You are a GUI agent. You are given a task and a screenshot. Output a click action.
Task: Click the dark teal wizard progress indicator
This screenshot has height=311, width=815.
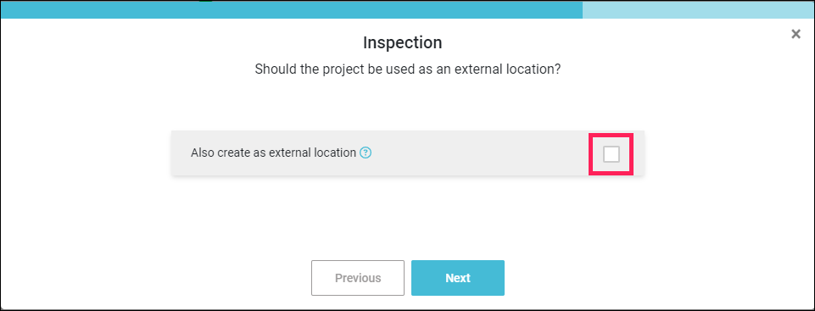point(291,9)
